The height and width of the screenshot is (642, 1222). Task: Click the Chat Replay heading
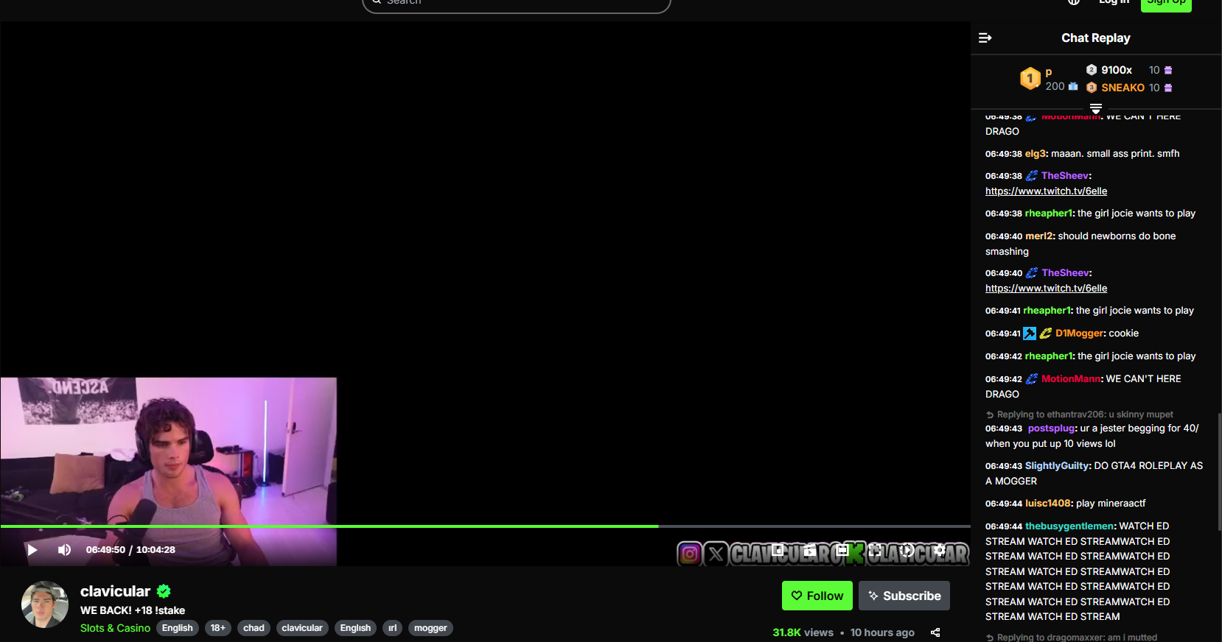(1096, 38)
